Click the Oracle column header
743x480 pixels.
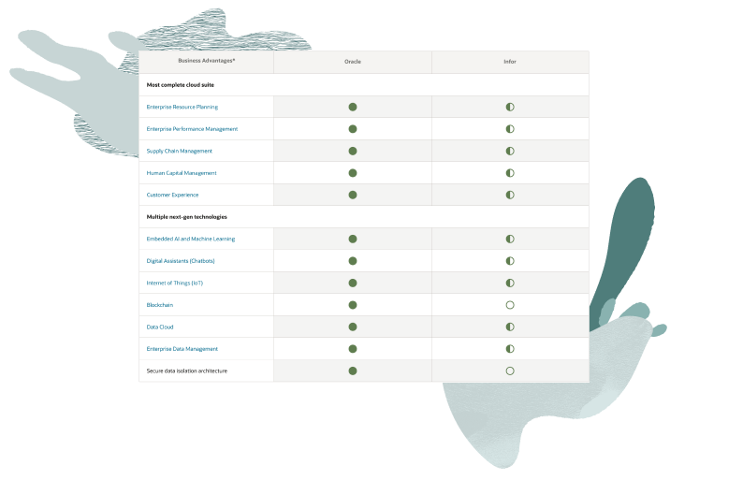353,62
